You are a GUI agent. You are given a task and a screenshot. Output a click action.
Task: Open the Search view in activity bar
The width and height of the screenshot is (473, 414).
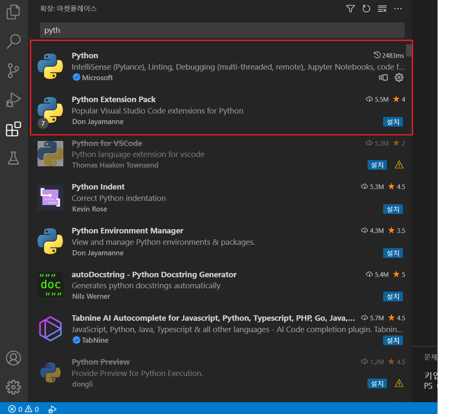[x=13, y=41]
